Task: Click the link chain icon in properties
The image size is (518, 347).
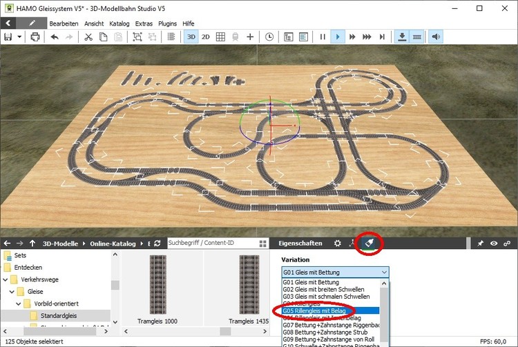Action: pyautogui.click(x=507, y=244)
